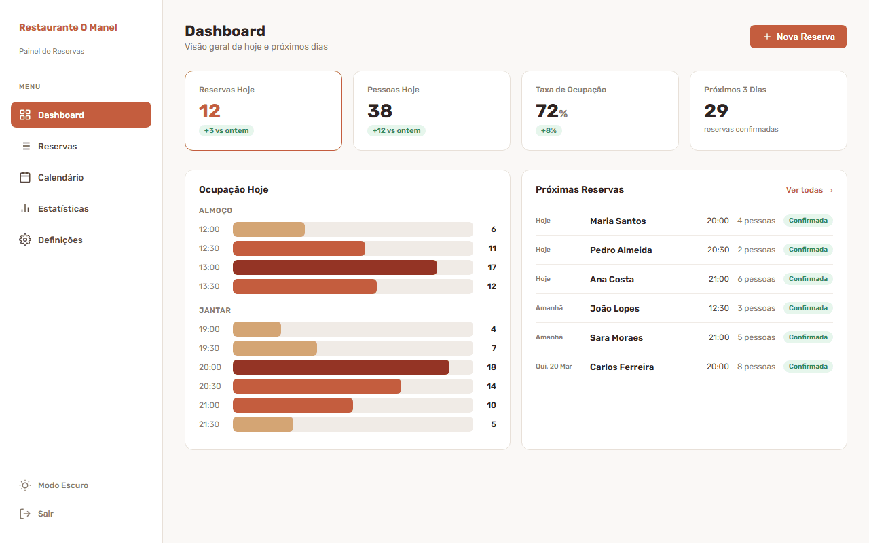
Task: Expand the JANTAR section in Ocupação Hoje
Action: 215,310
